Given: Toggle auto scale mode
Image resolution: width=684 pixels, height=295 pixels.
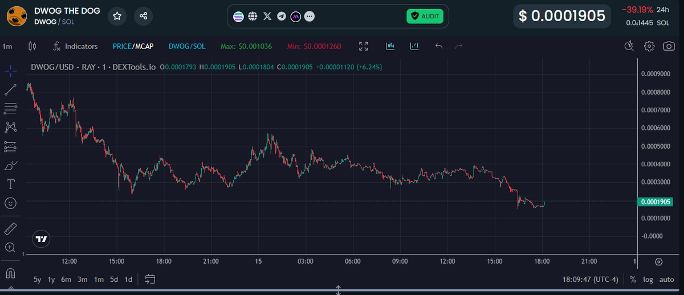Looking at the screenshot, I should (666, 280).
